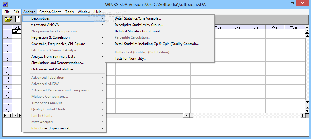
Task: Click vertical scrollbar single-line up arrow
Action: (307, 36)
